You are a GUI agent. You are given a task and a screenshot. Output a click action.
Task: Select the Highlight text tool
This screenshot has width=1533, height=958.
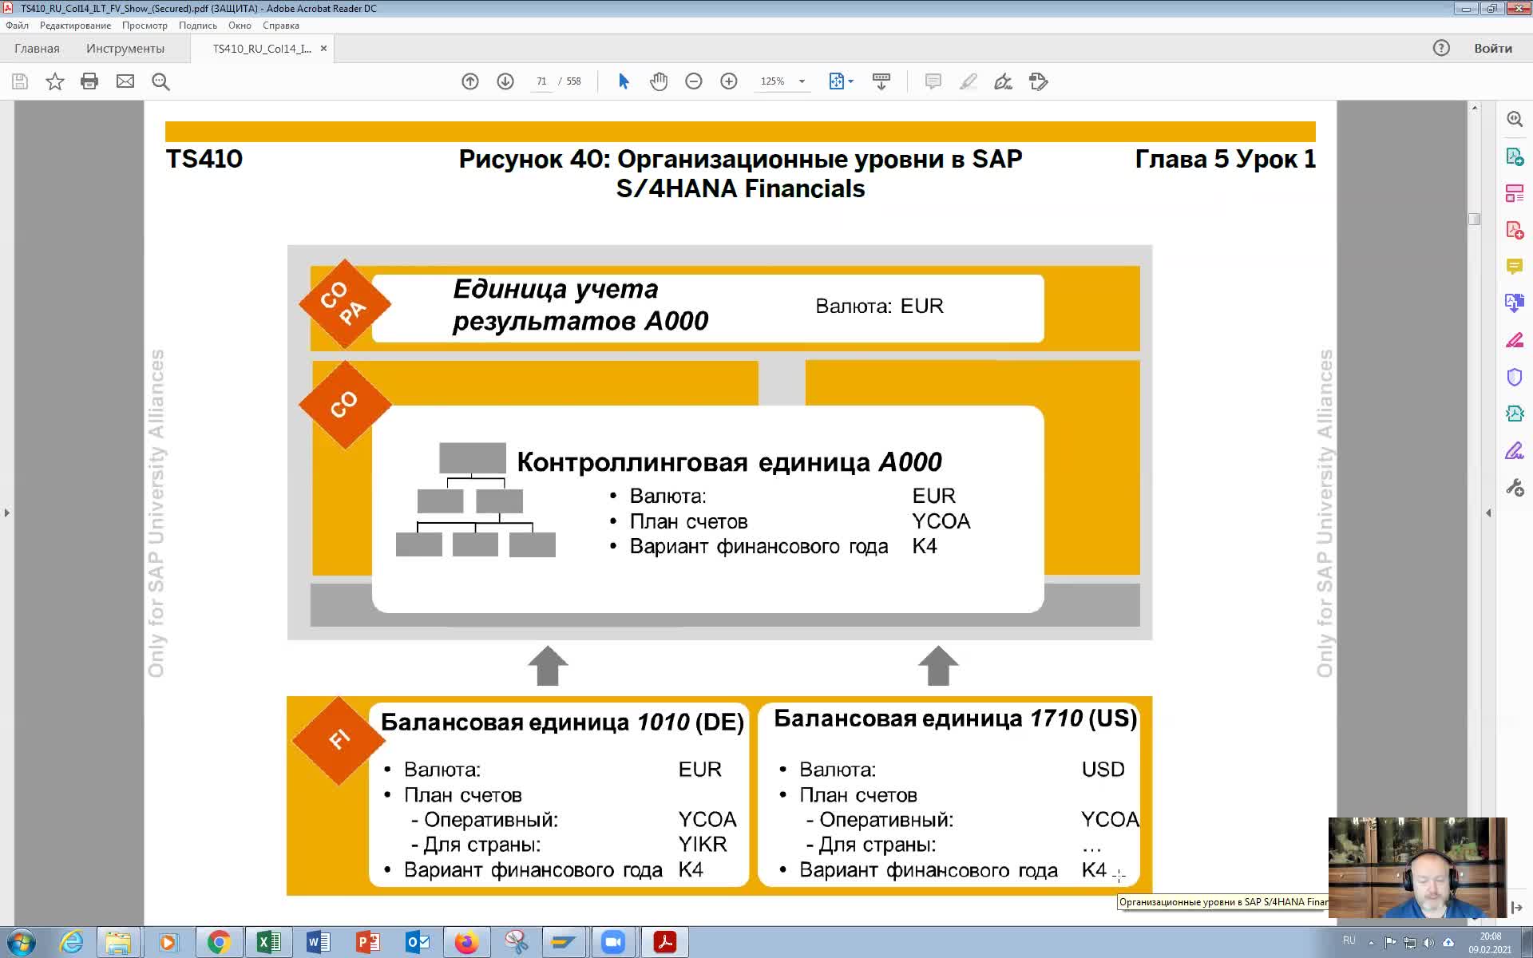pos(968,81)
